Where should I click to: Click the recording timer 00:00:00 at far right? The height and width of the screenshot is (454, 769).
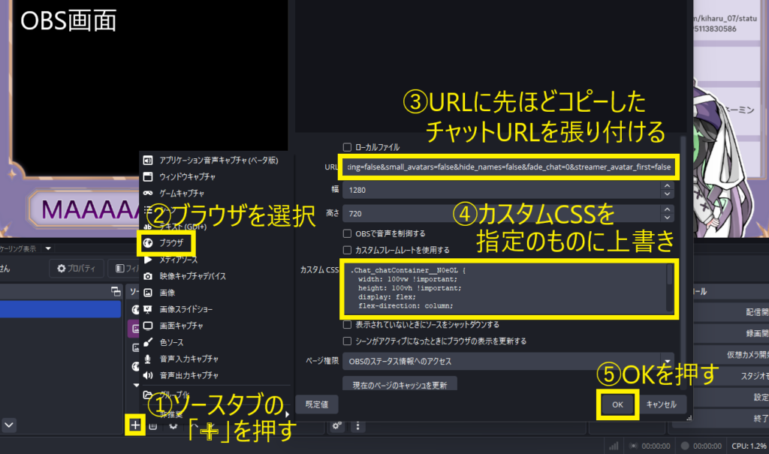[x=707, y=446]
